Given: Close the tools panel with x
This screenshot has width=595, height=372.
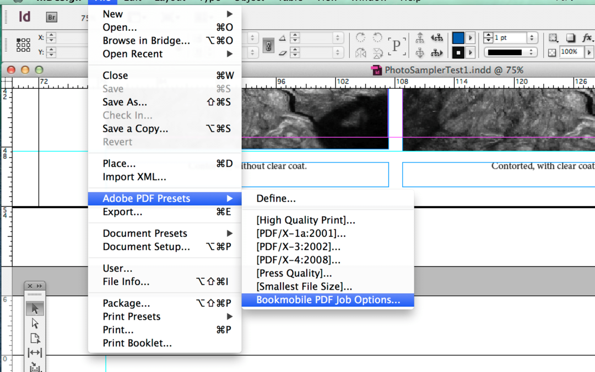Looking at the screenshot, I should (30, 286).
